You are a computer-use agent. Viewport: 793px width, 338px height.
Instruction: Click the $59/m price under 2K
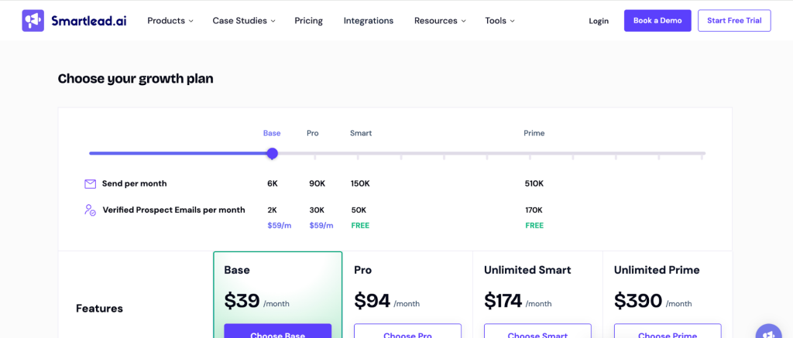pyautogui.click(x=279, y=225)
